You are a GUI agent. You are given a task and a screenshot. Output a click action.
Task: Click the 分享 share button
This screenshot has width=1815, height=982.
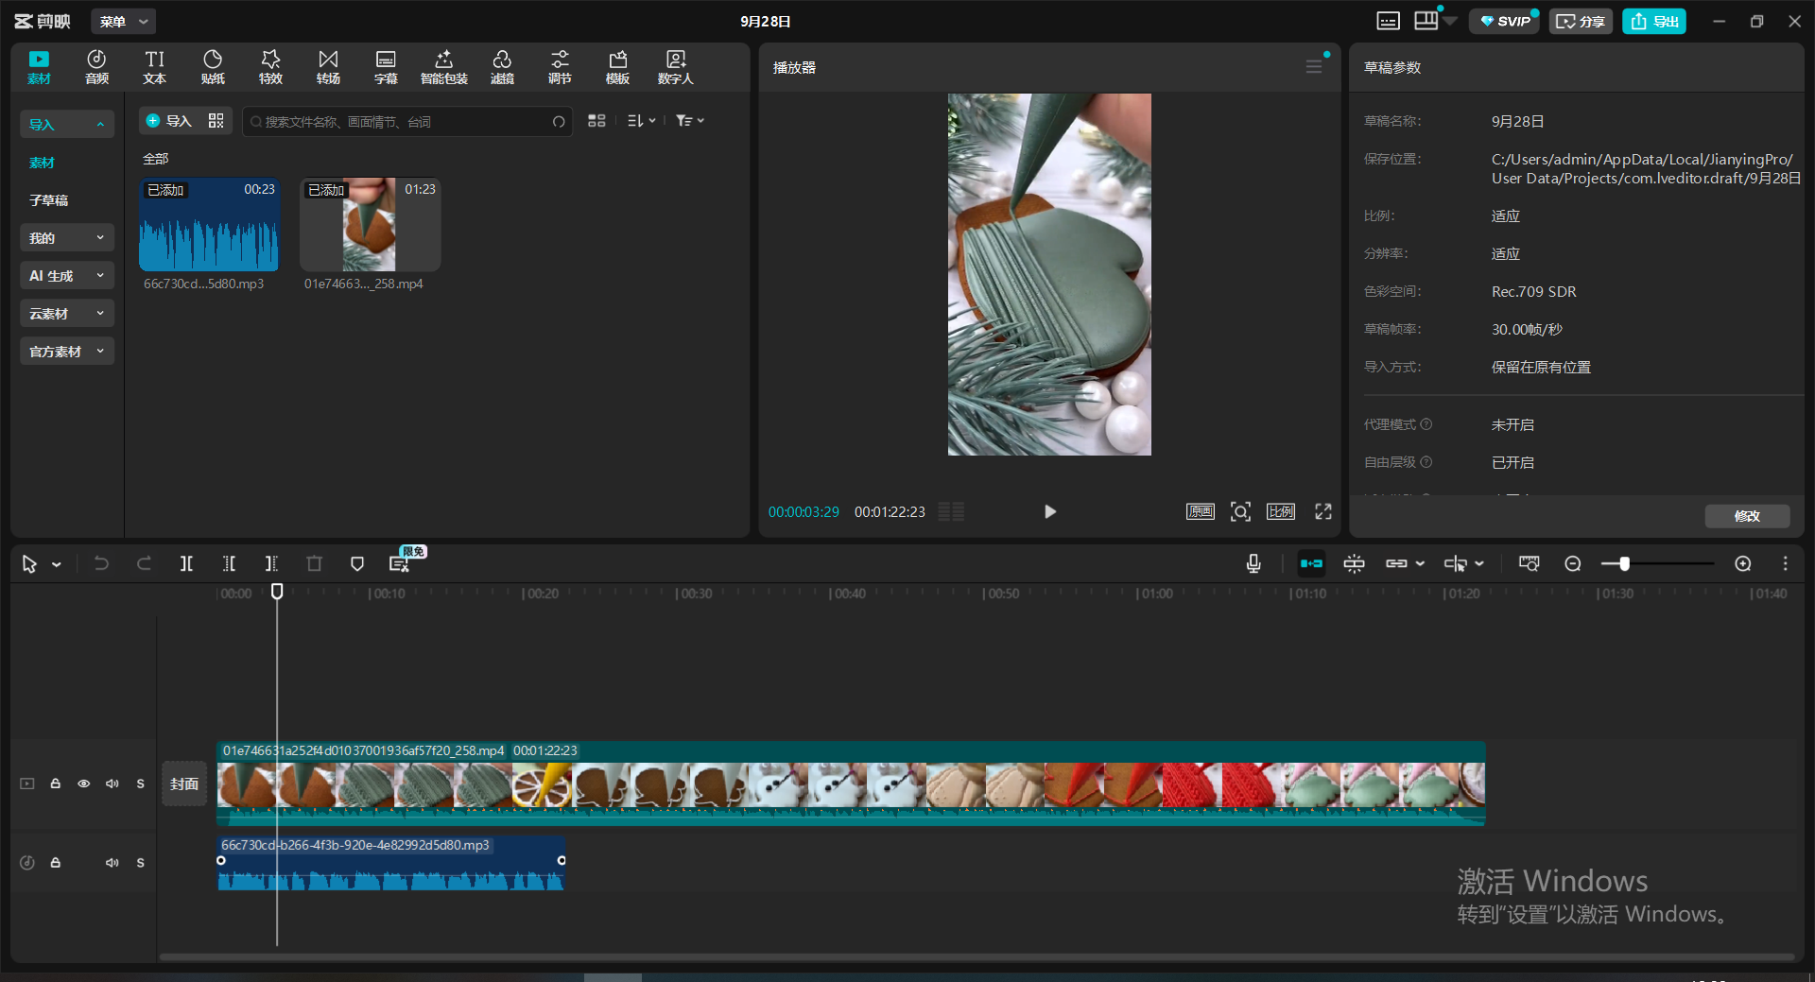1581,21
